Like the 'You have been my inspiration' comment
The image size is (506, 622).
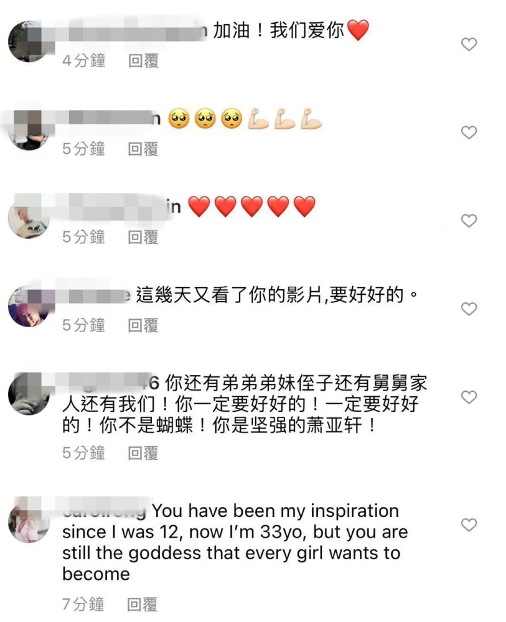(x=469, y=525)
